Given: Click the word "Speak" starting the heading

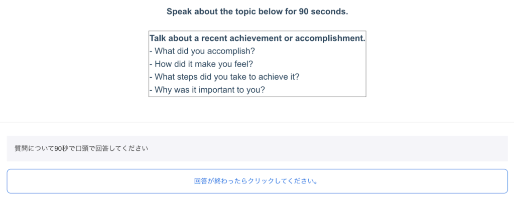Looking at the screenshot, I should click(x=179, y=12).
